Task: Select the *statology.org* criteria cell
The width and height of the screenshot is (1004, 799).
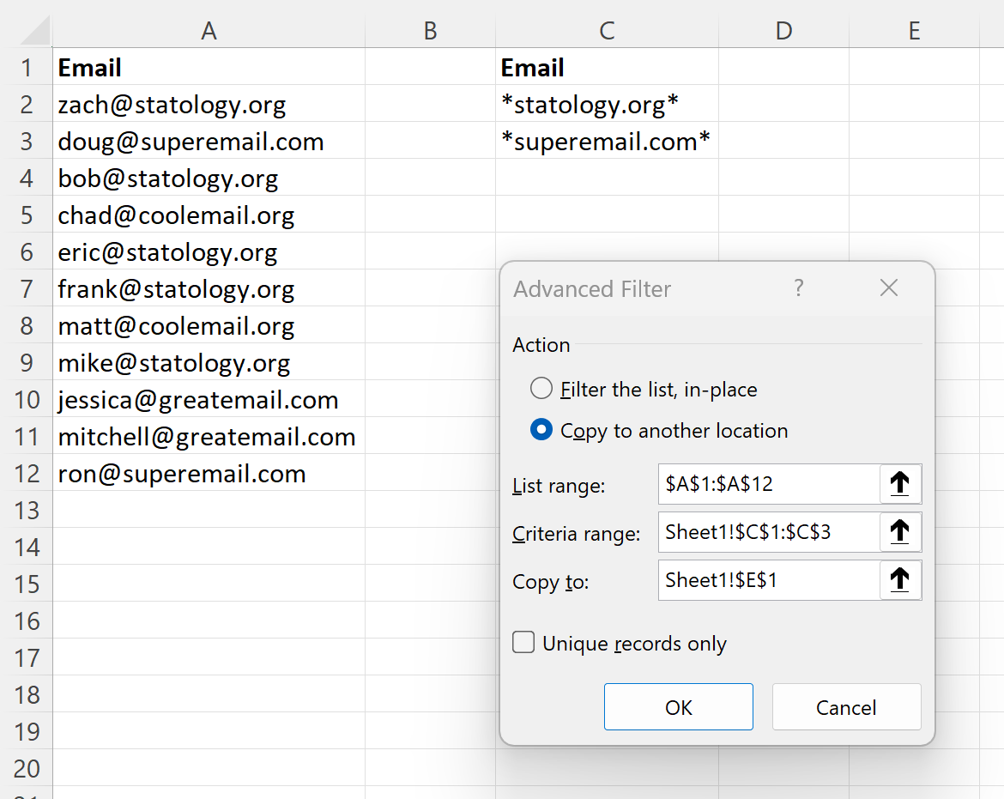Action: click(607, 105)
